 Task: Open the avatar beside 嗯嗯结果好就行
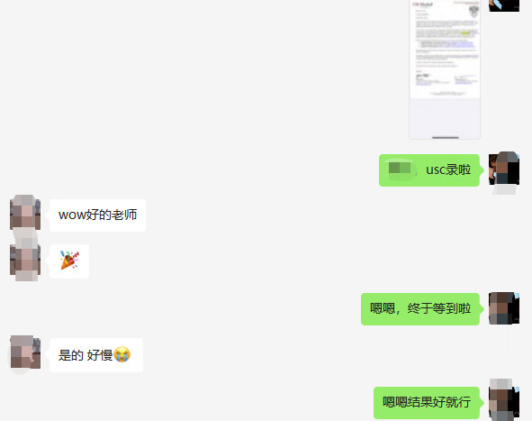point(504,402)
